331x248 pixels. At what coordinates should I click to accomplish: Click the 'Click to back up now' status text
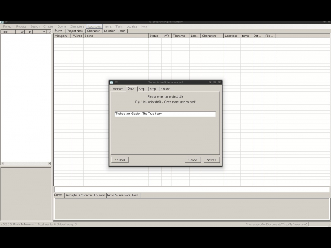click(24, 224)
